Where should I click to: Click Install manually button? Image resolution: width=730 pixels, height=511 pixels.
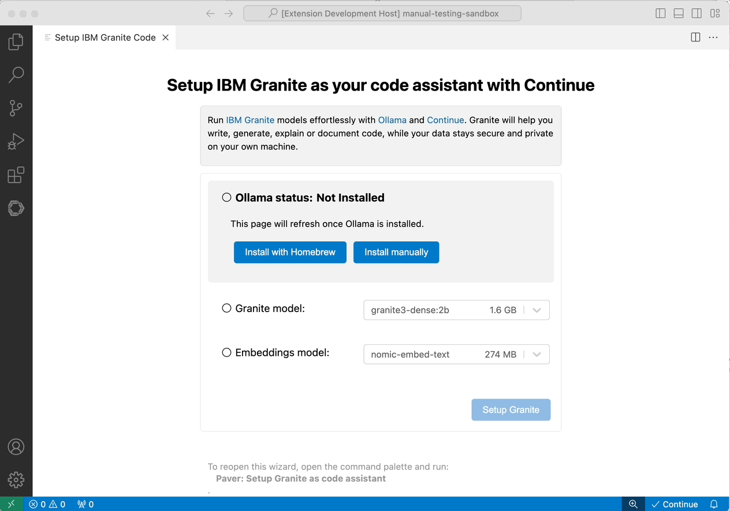pos(396,252)
